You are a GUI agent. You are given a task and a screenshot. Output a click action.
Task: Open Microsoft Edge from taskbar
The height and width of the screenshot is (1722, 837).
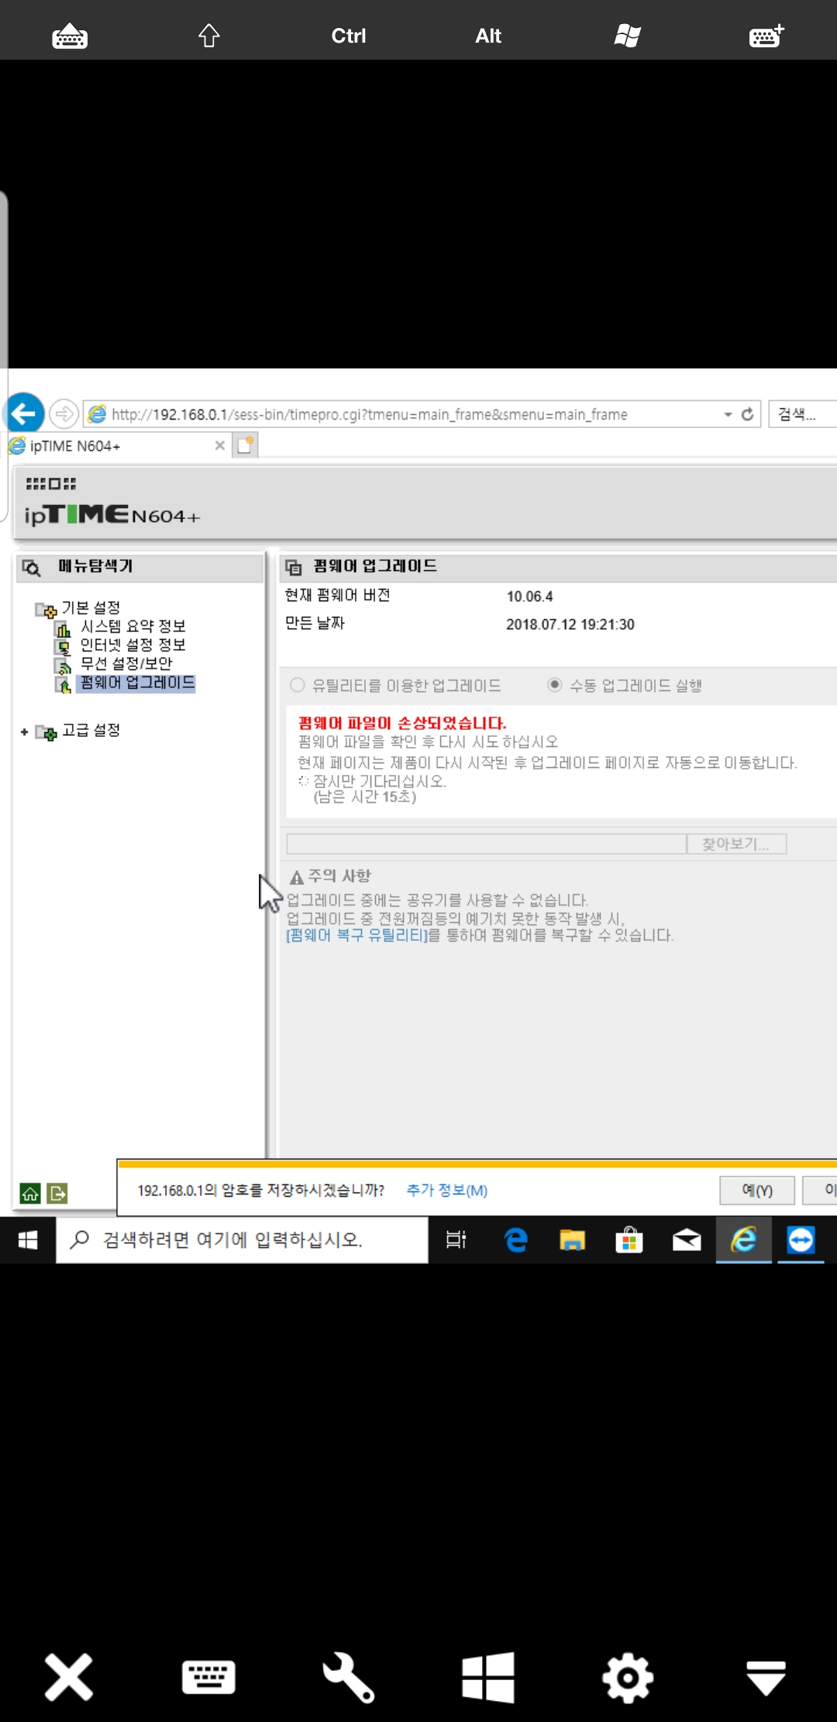tap(515, 1240)
